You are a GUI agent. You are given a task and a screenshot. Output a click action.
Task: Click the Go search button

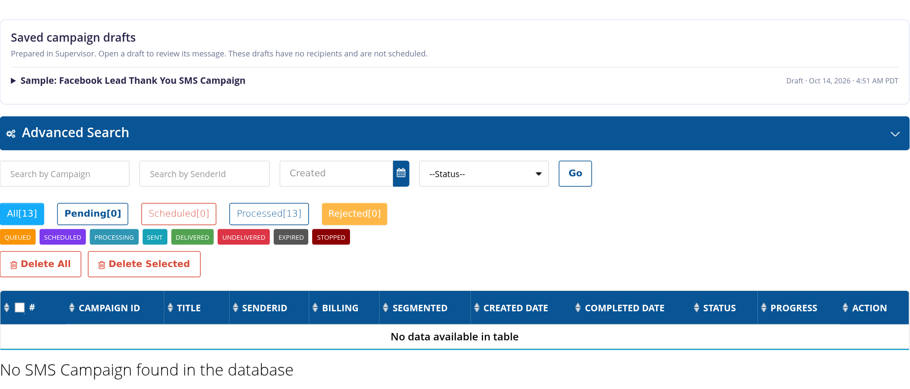(x=575, y=174)
